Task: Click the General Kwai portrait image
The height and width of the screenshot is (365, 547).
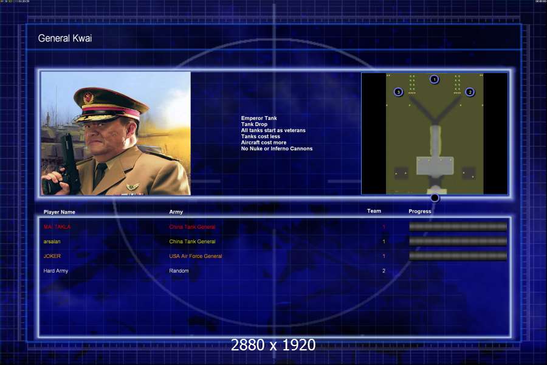Action: (x=116, y=133)
